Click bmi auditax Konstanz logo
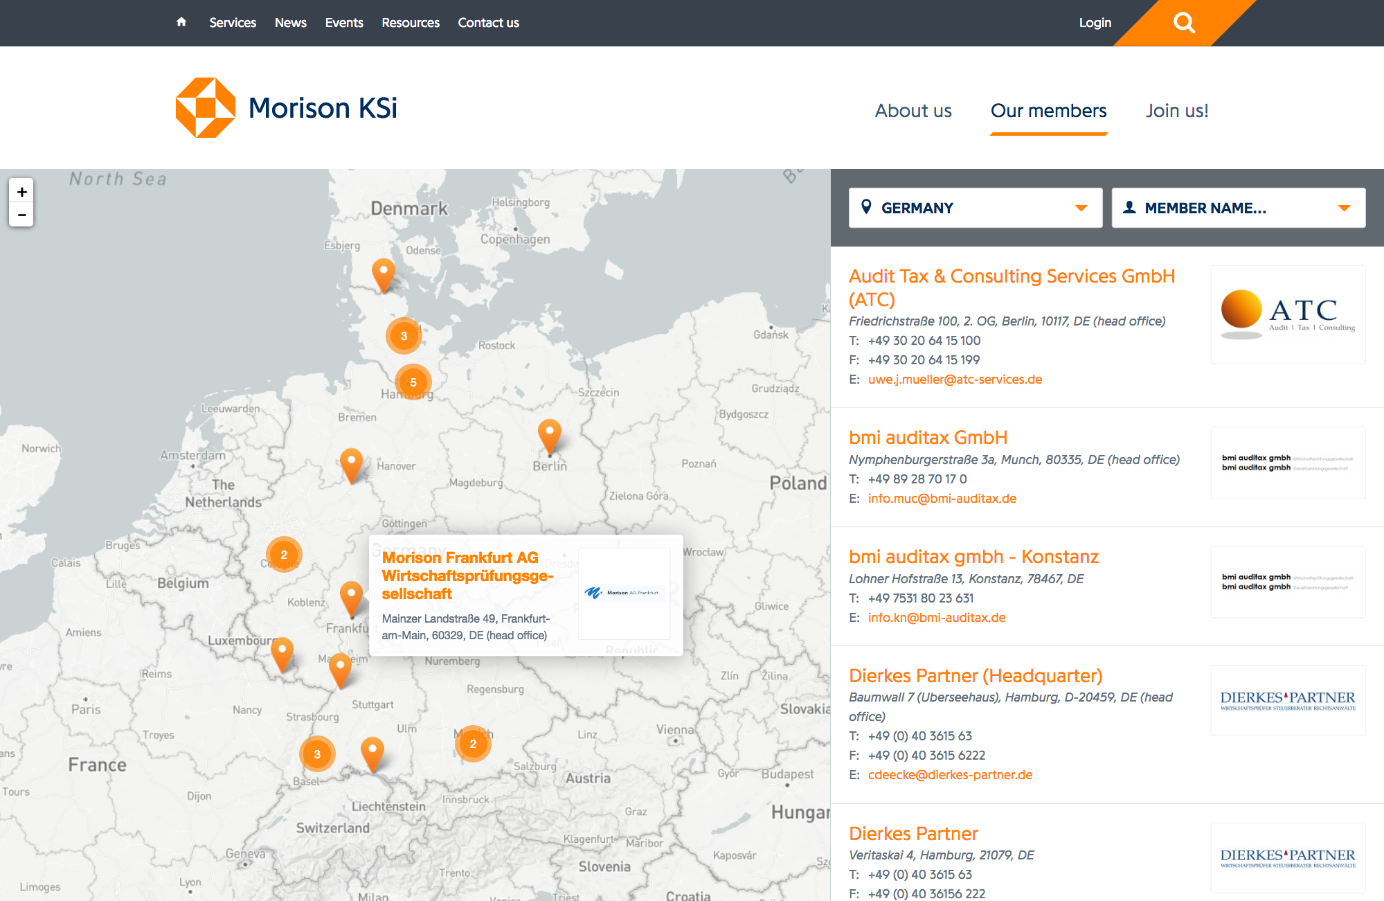Viewport: 1384px width, 901px height. (1288, 582)
